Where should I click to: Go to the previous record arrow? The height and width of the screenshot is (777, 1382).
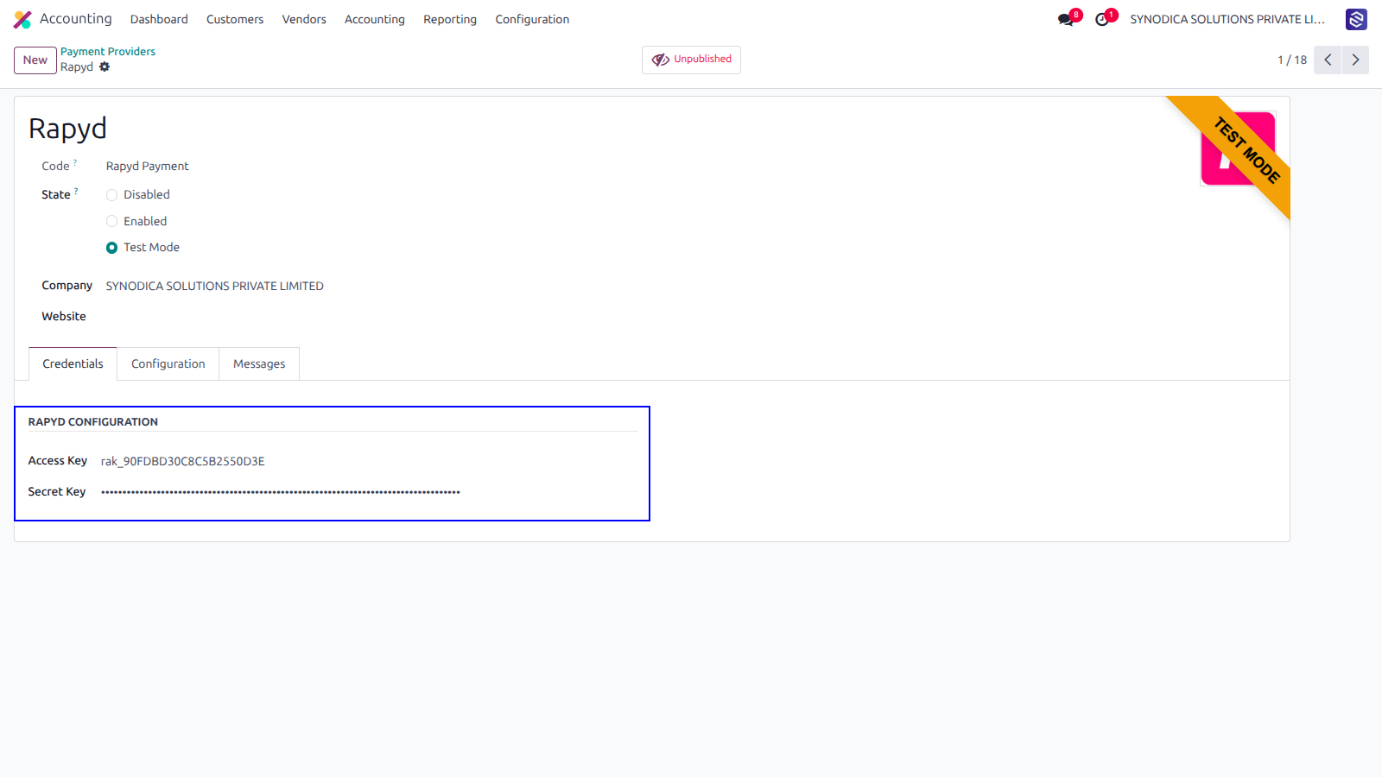tap(1328, 60)
